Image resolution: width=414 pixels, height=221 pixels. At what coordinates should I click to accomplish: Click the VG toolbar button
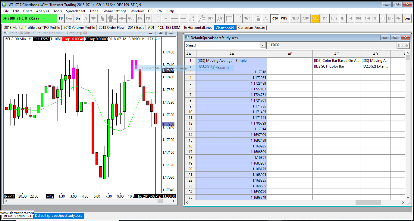[148, 18]
